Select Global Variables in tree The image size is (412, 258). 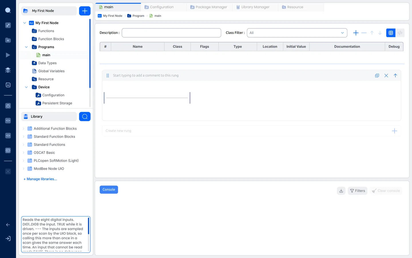51,71
